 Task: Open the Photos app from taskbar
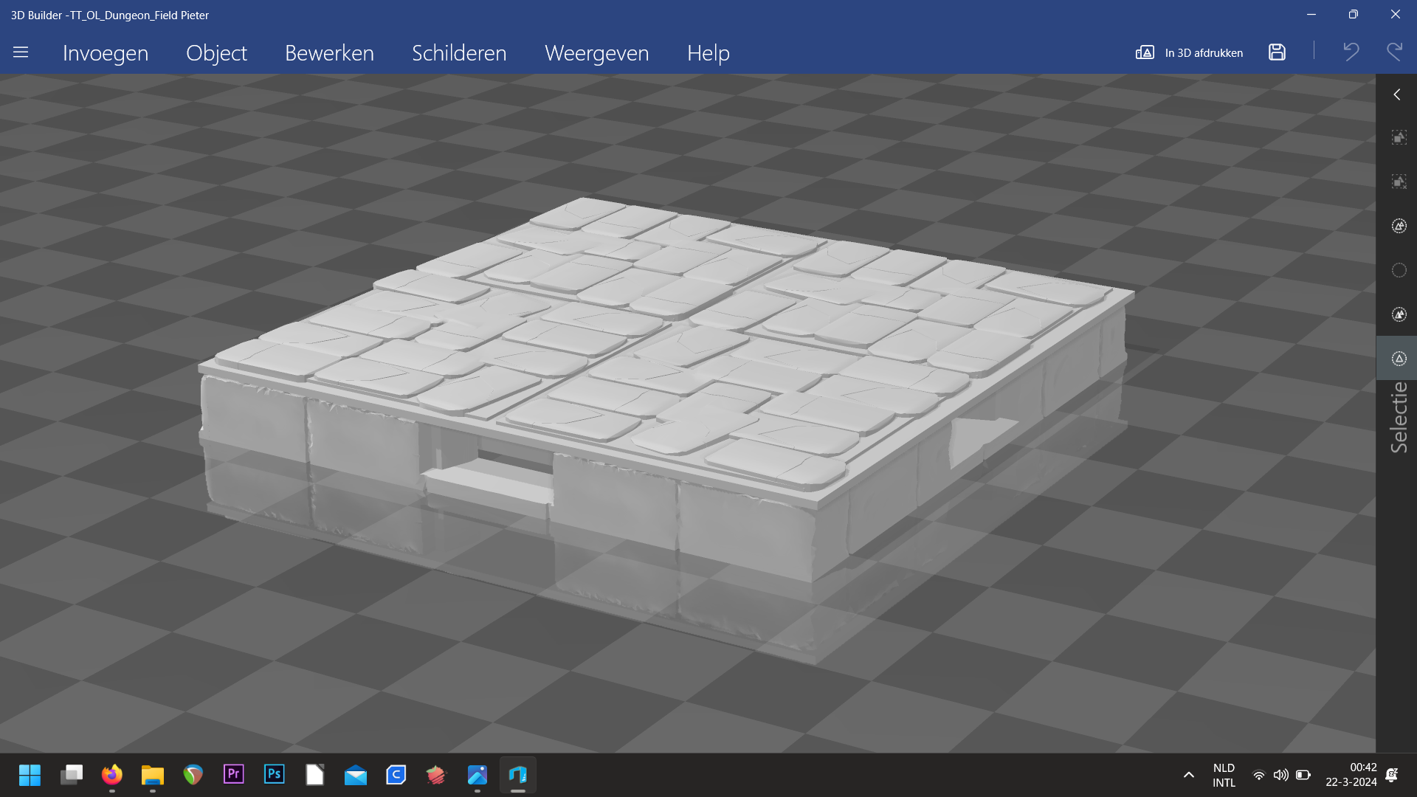477,775
